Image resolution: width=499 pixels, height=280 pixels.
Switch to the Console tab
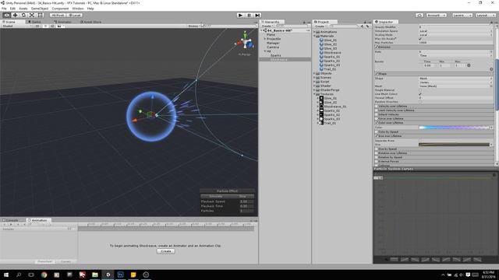(x=10, y=220)
